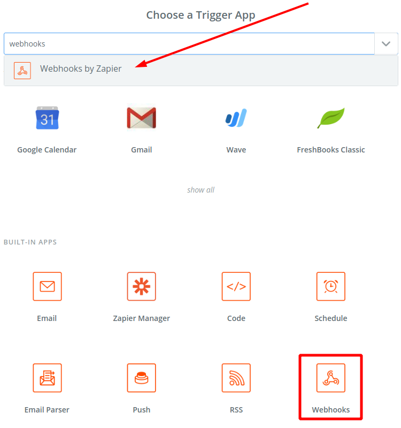This screenshot has width=401, height=428.
Task: Click the RSS label
Action: click(x=236, y=410)
